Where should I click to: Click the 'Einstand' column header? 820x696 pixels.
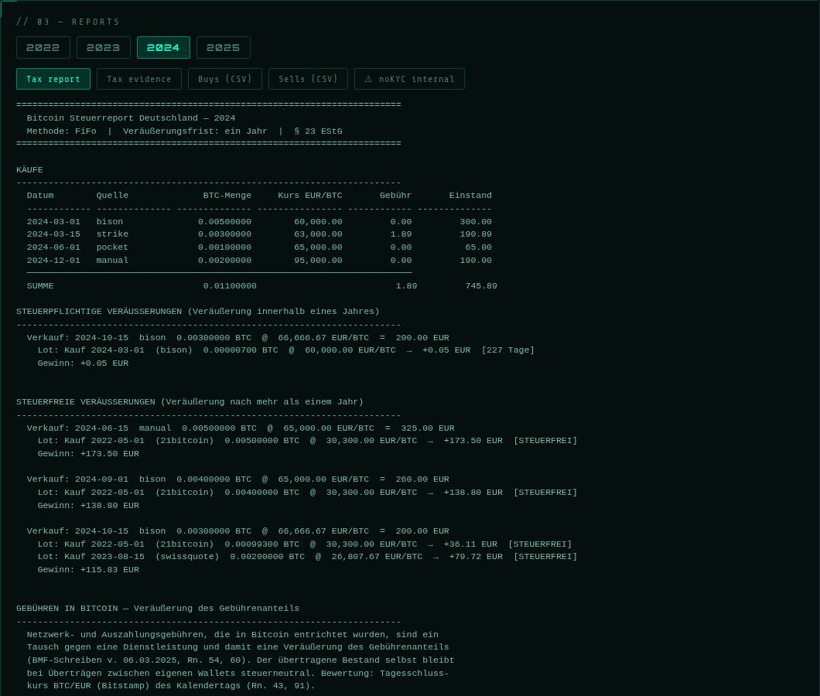(470, 196)
